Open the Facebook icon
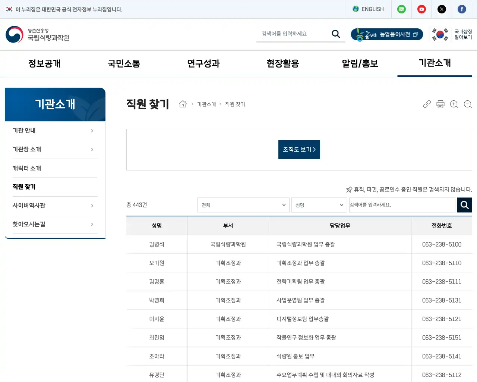Image resolution: width=477 pixels, height=382 pixels. click(462, 9)
